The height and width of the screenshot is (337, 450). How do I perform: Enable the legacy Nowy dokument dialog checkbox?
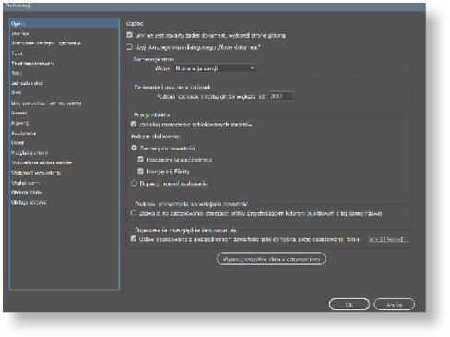(x=129, y=47)
